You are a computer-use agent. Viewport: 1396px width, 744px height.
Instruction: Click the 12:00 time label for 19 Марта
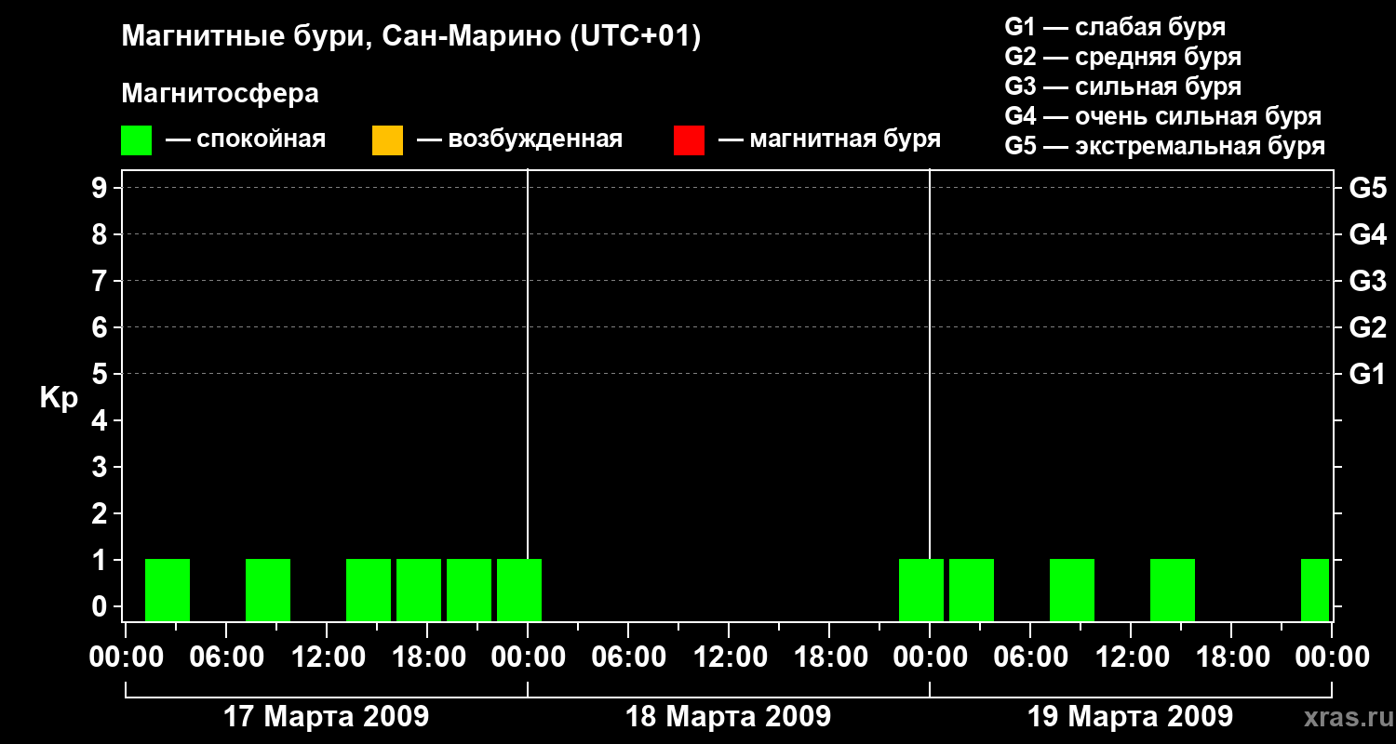1131,658
